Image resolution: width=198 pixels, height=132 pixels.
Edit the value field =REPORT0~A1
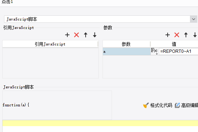(x=179, y=51)
